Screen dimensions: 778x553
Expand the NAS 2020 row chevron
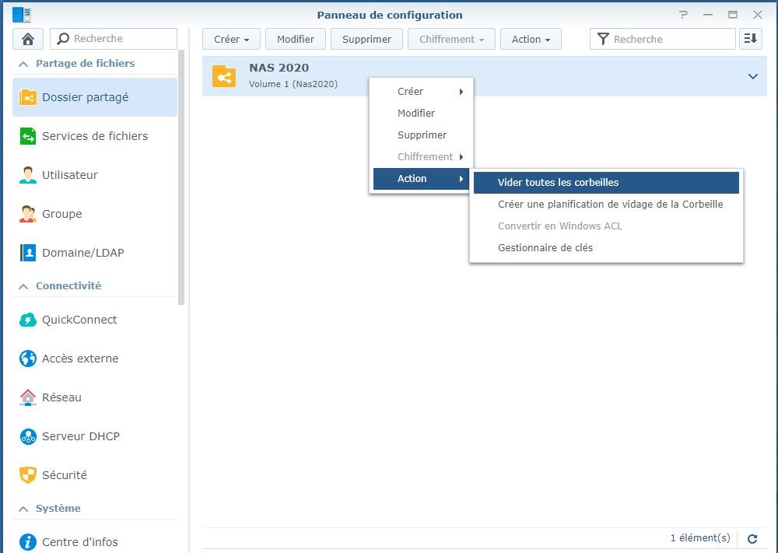point(752,76)
